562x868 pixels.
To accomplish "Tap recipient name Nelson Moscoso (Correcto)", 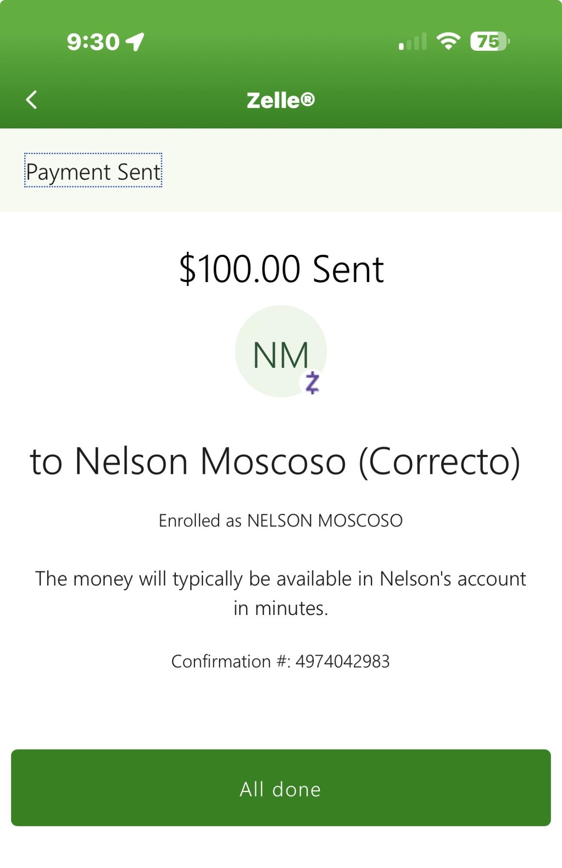I will click(x=275, y=461).
